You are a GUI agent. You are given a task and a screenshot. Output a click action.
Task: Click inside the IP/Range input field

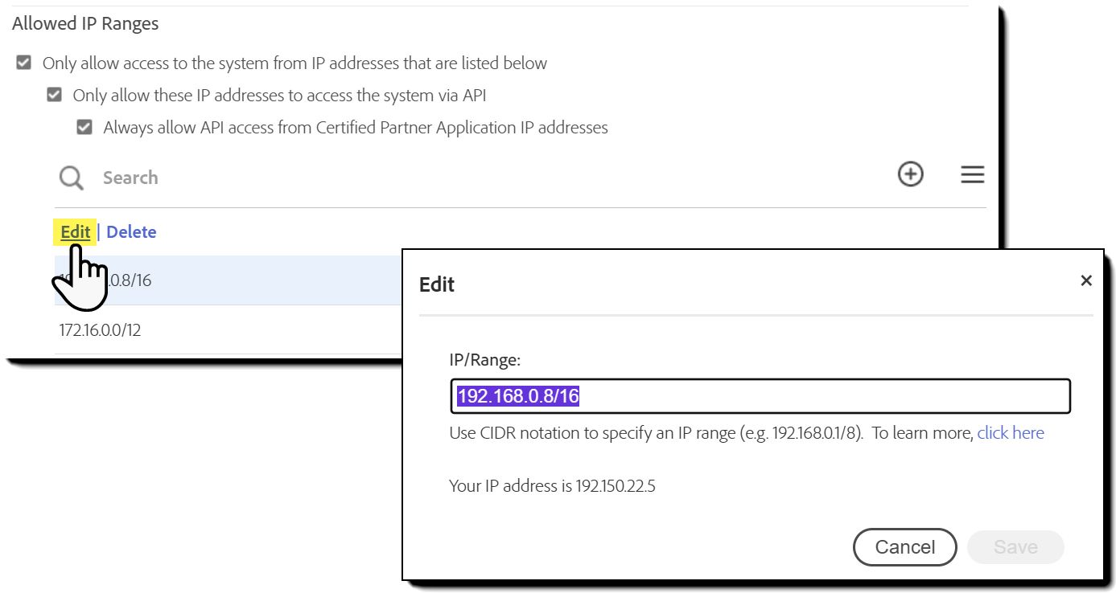coord(760,396)
